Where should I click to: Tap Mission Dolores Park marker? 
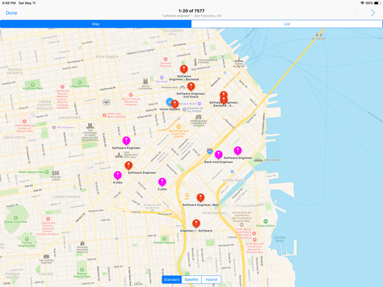82,270
